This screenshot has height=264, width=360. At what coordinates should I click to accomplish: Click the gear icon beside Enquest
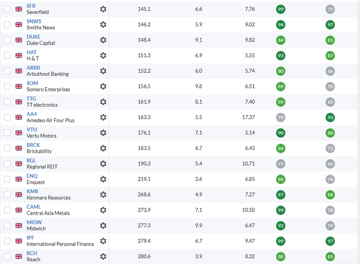[x=103, y=179]
